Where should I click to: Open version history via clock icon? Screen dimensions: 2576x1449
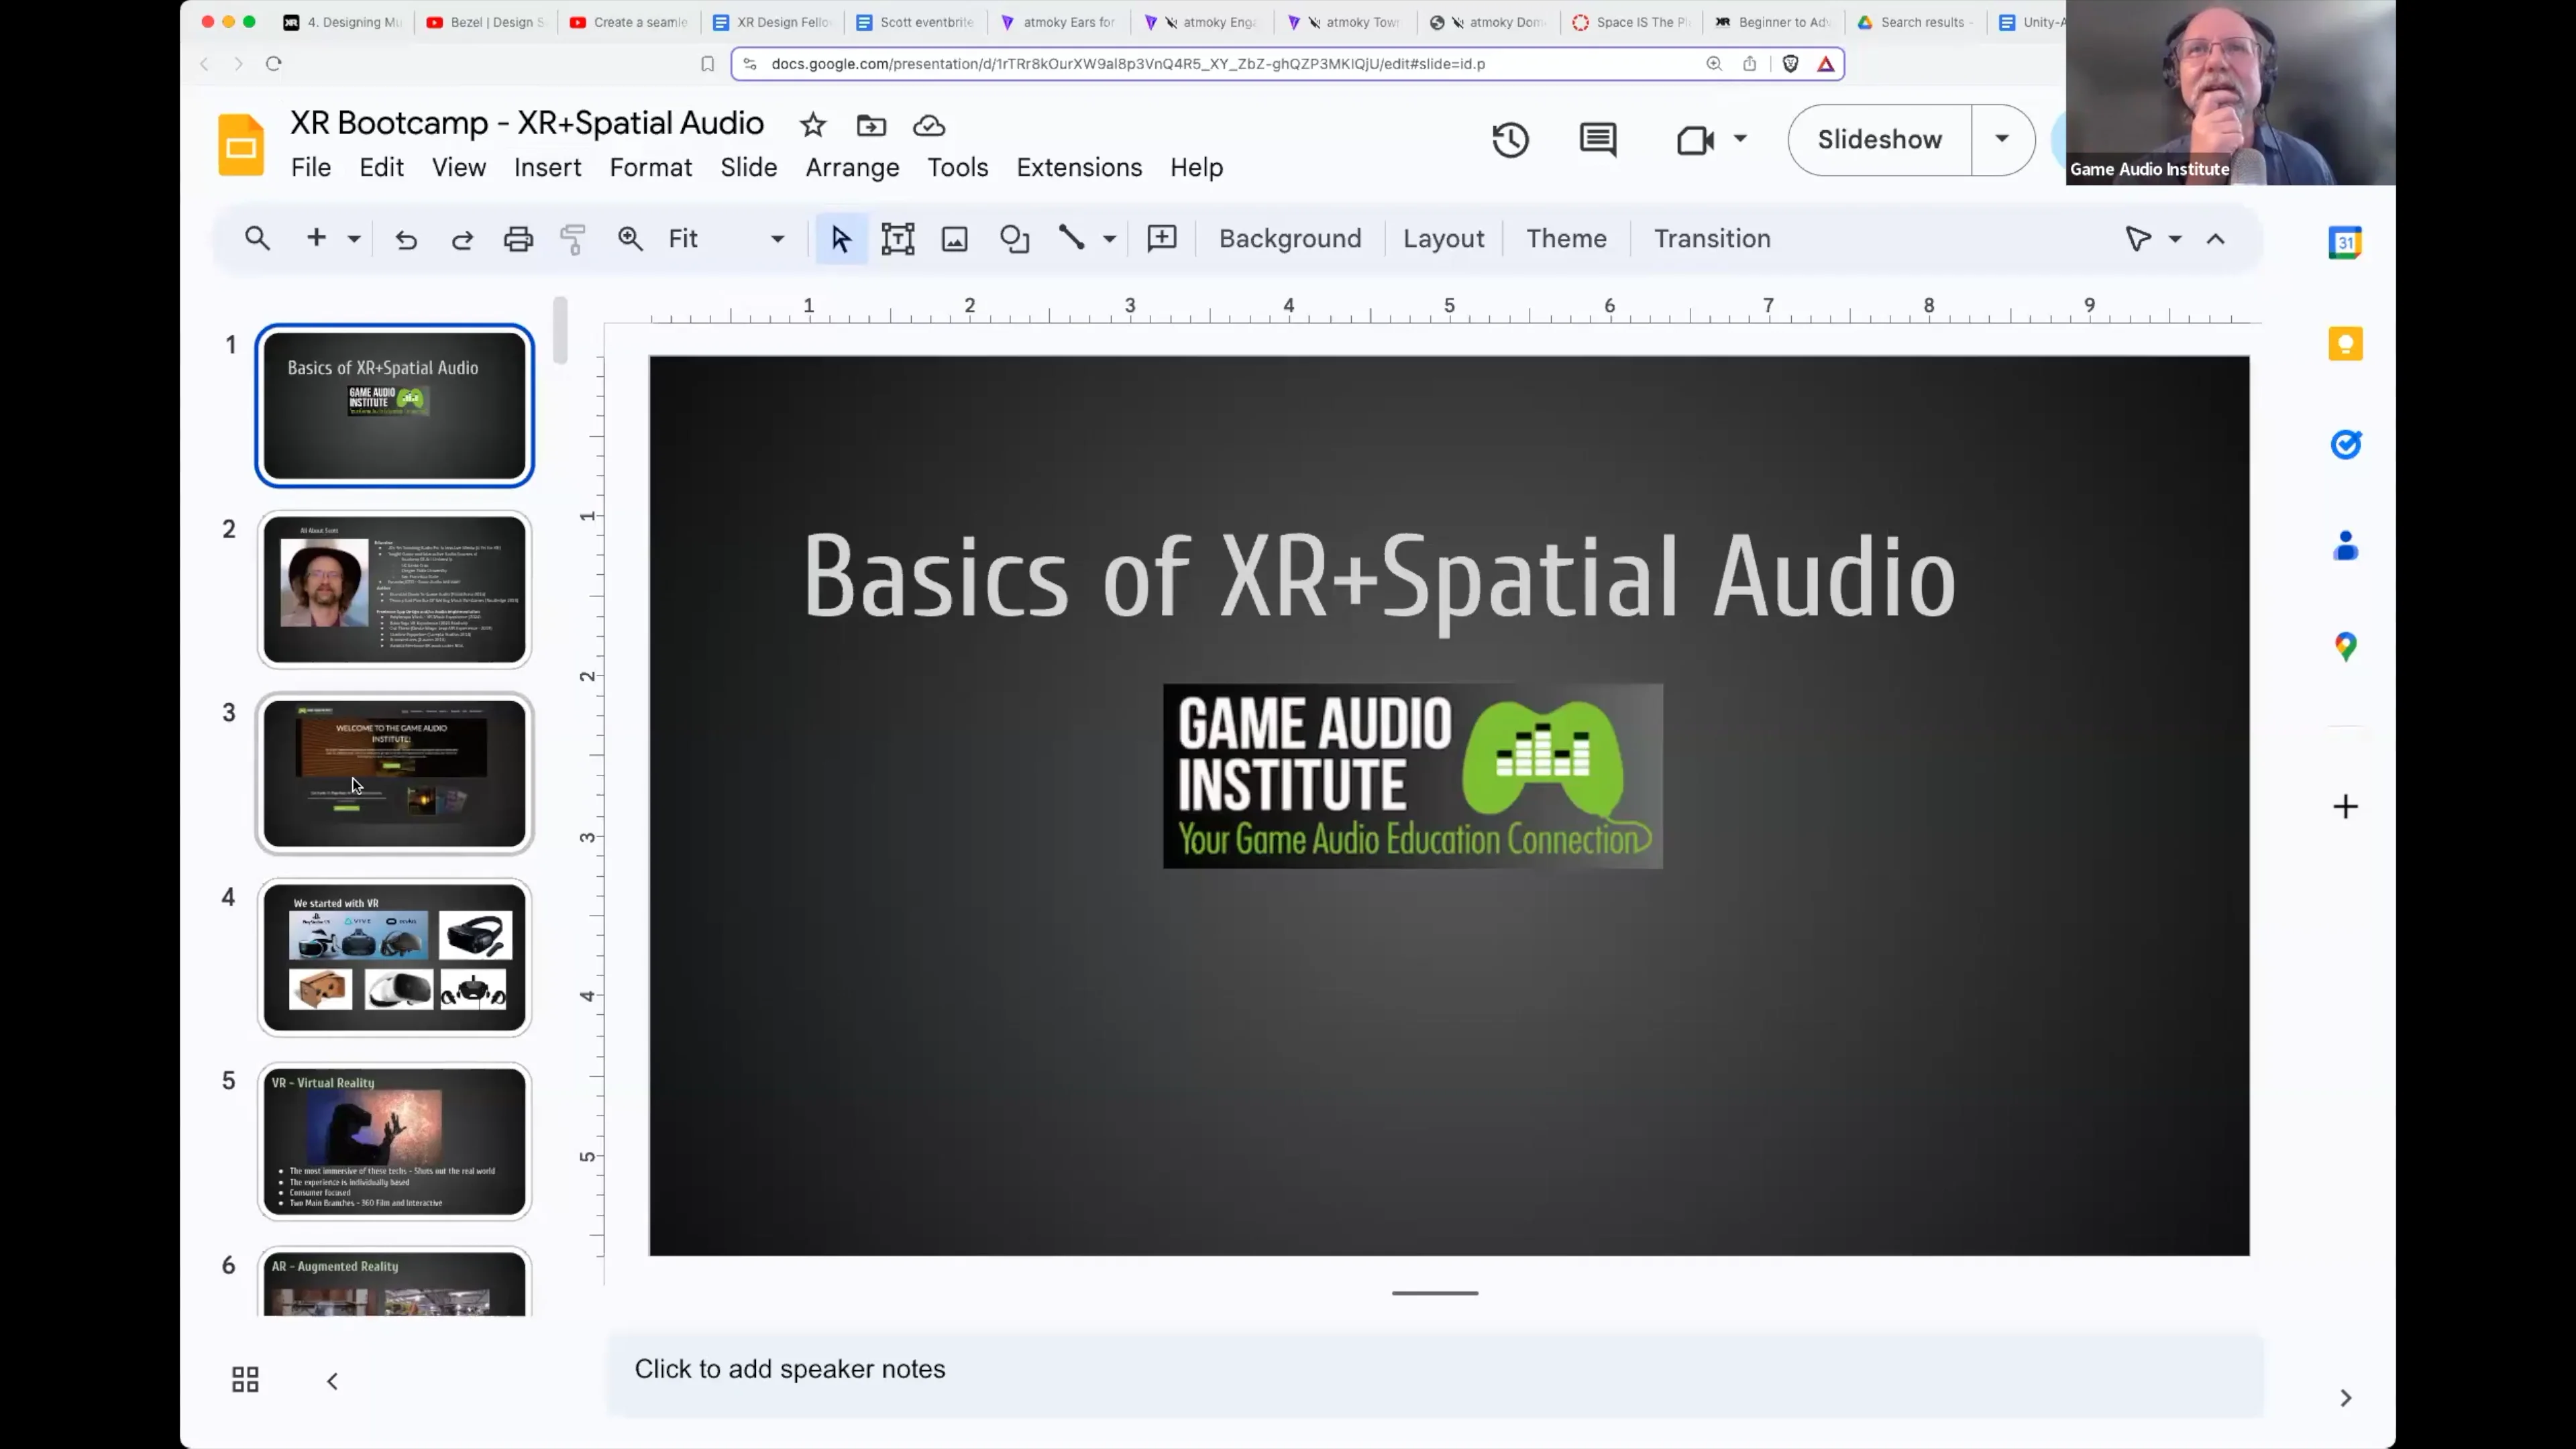(x=1510, y=140)
